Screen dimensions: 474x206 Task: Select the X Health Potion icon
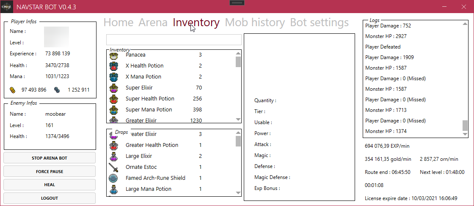tap(113, 66)
